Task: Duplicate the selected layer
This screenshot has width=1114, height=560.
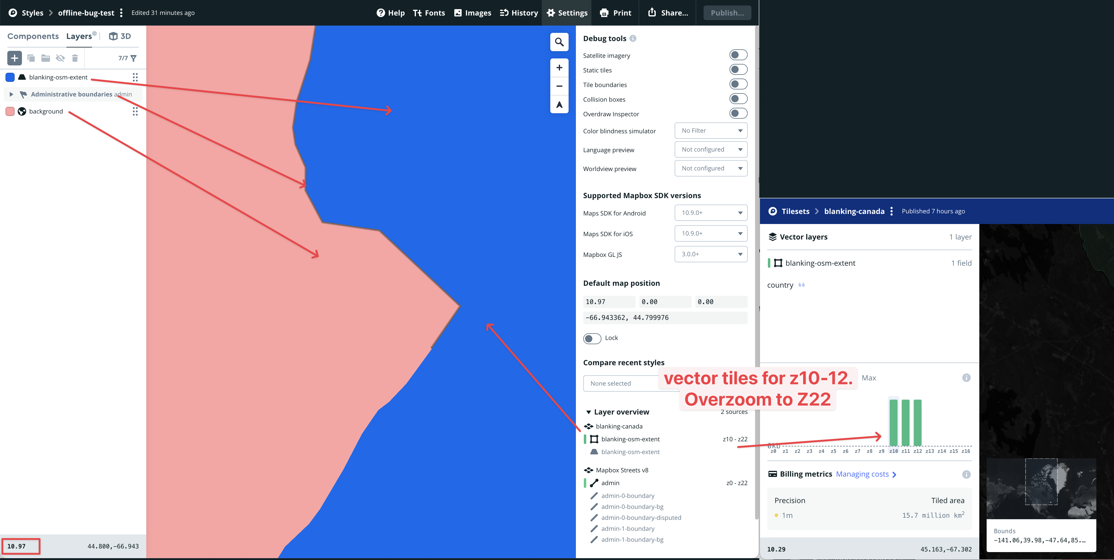Action: pos(30,58)
